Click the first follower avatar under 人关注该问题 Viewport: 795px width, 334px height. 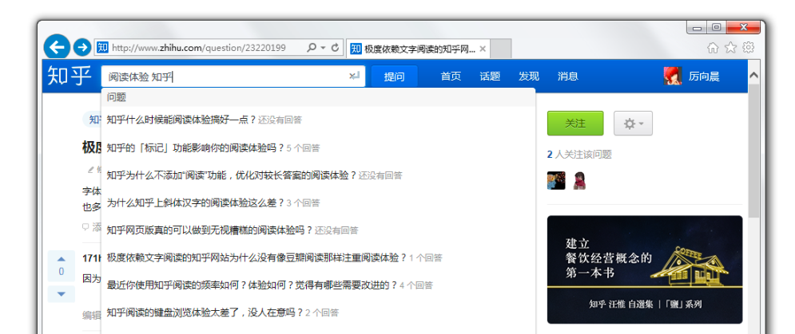555,180
